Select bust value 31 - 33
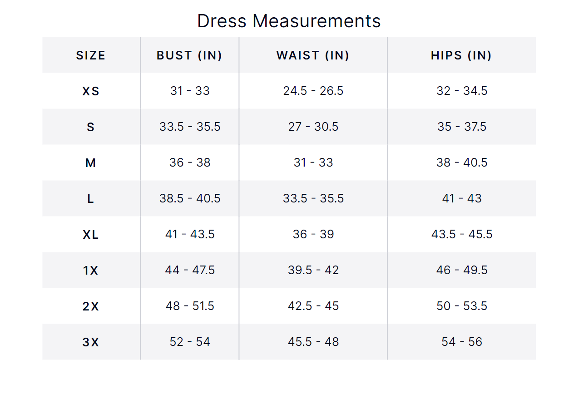This screenshot has width=579, height=394. (190, 91)
